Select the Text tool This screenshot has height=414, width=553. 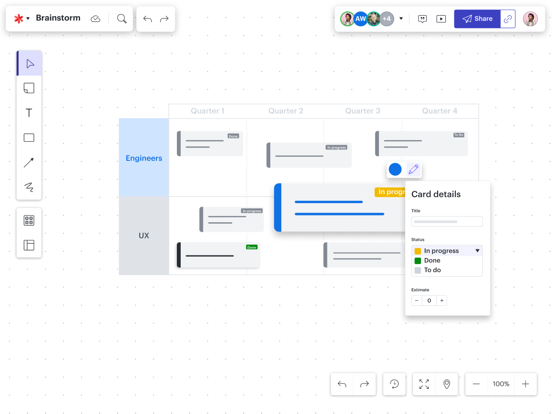(29, 113)
